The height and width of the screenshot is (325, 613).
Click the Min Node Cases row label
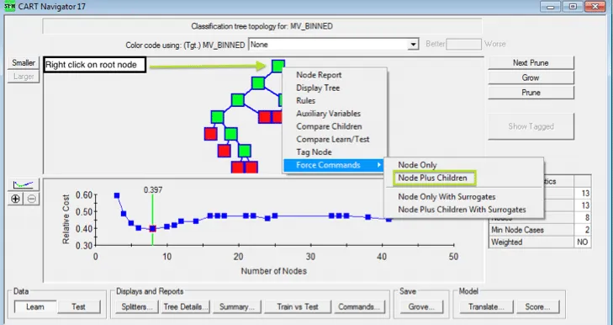[x=517, y=230]
